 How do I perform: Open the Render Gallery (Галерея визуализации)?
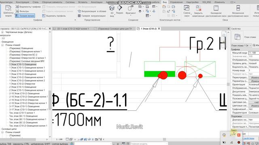coord(91,16)
